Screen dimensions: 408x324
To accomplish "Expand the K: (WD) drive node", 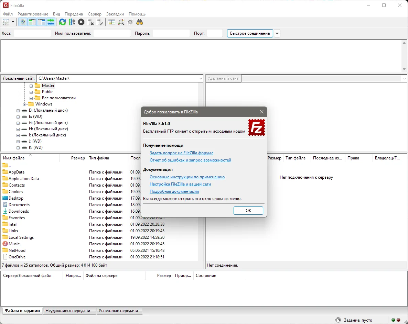I will point(18,148).
